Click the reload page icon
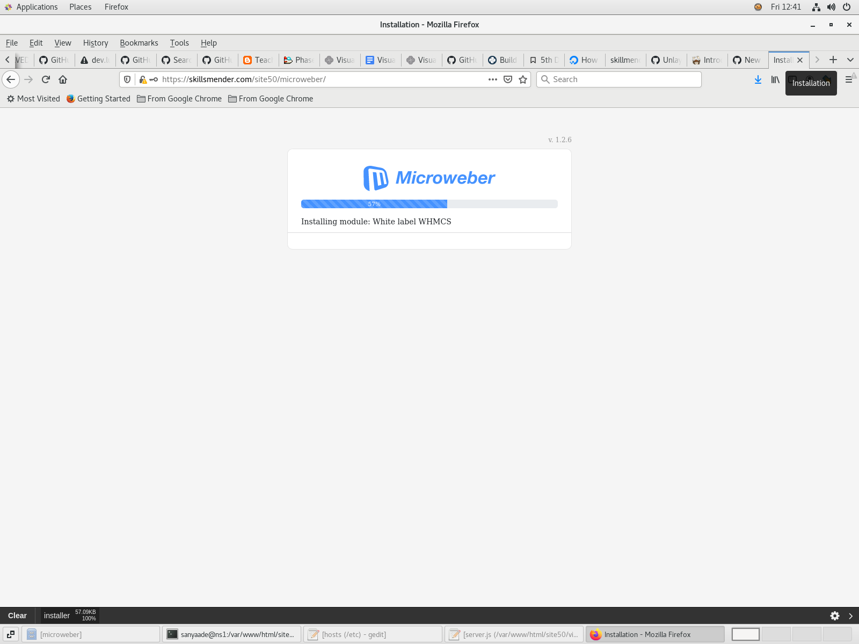Screen dimensions: 859x644 point(46,79)
